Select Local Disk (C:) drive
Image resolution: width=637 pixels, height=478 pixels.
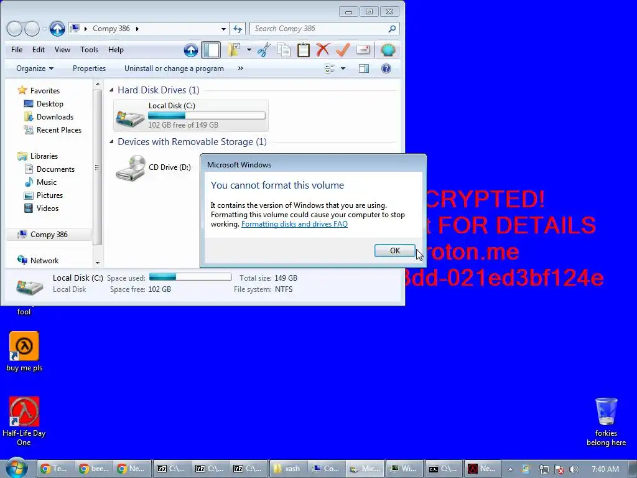tap(191, 115)
